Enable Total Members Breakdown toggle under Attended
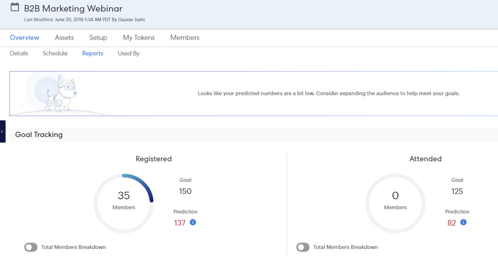 pyautogui.click(x=303, y=247)
